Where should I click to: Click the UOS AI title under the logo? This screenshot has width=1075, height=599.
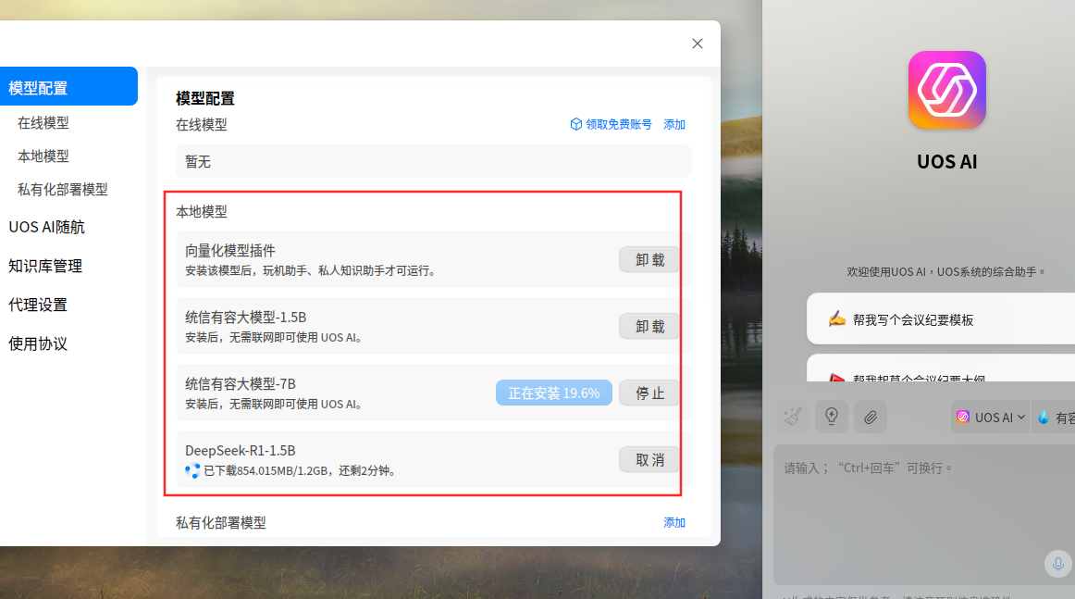(946, 162)
